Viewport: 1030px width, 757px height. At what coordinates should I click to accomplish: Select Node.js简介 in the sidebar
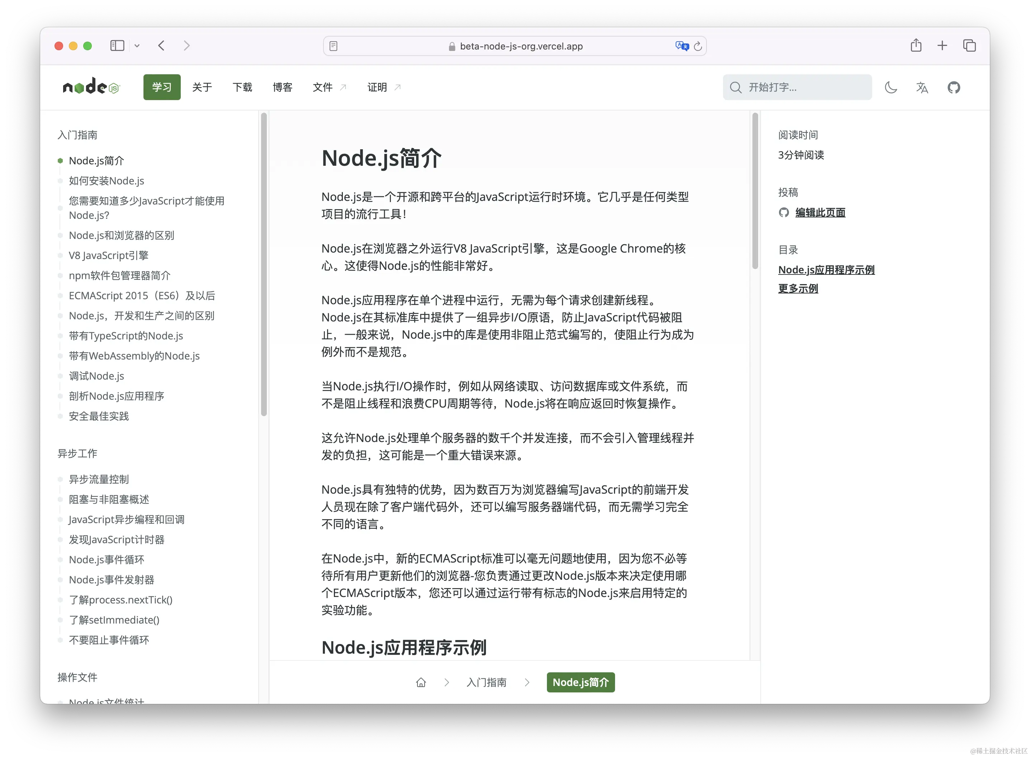[x=96, y=161]
